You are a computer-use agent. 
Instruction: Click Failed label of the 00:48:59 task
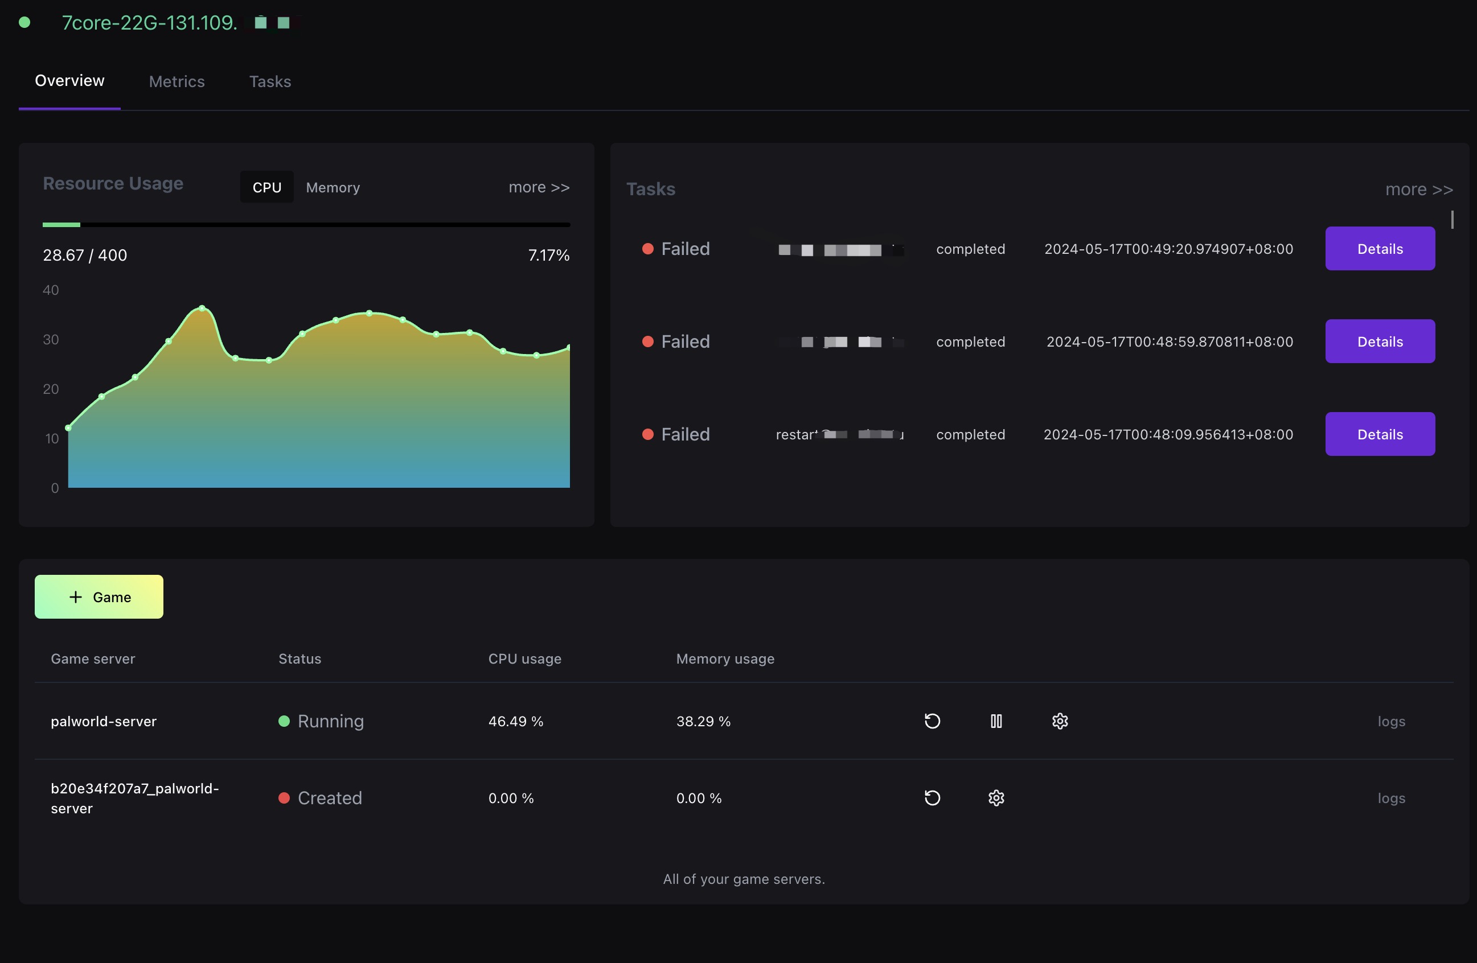685,342
